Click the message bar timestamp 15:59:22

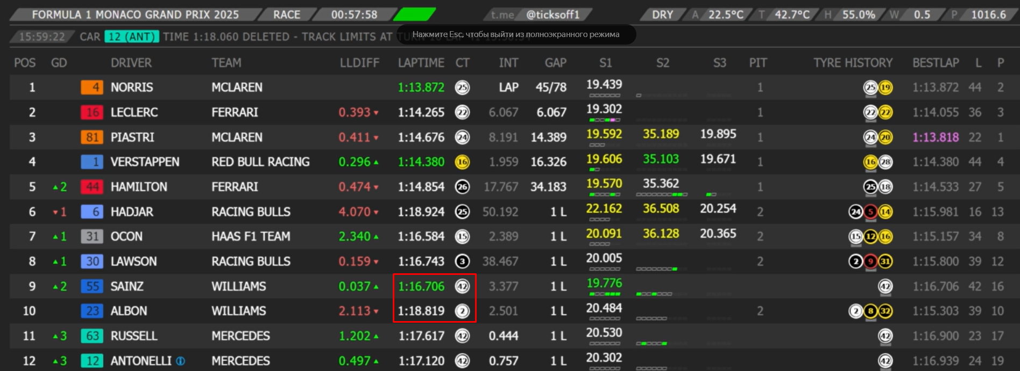(x=42, y=37)
